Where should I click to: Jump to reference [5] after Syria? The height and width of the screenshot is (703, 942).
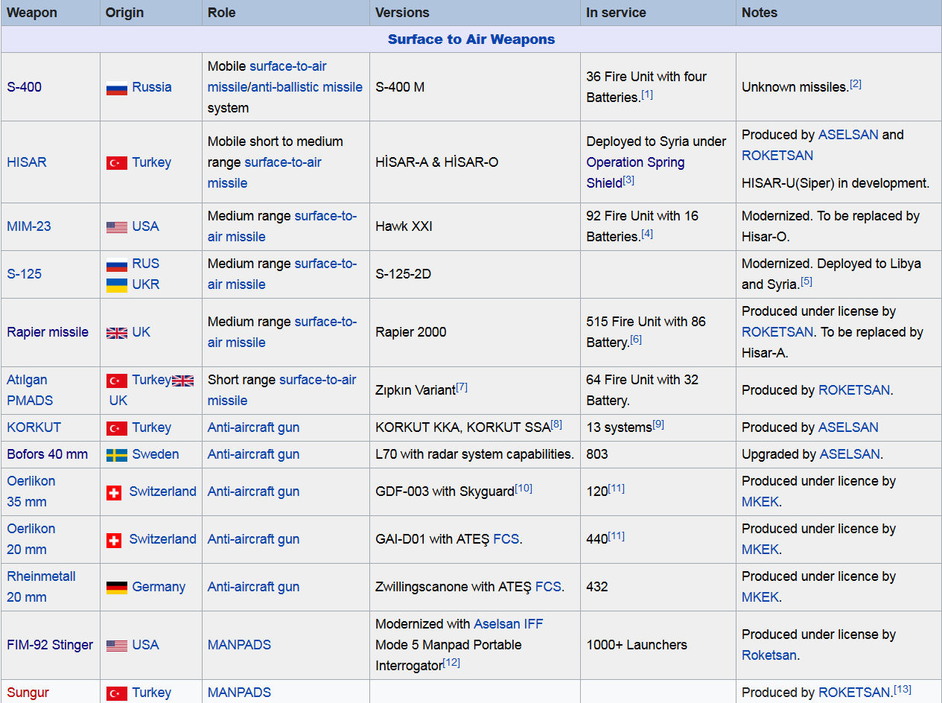(806, 281)
